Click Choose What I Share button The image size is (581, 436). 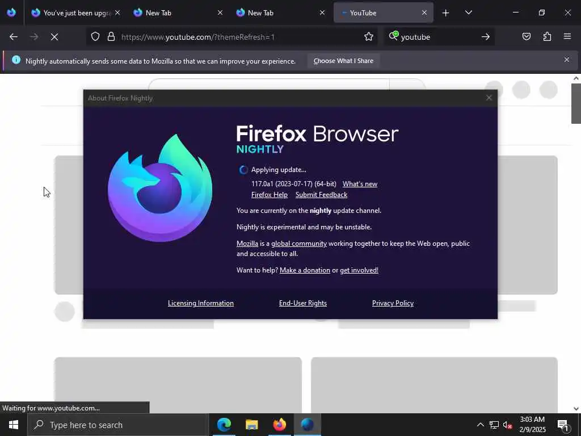pos(343,61)
